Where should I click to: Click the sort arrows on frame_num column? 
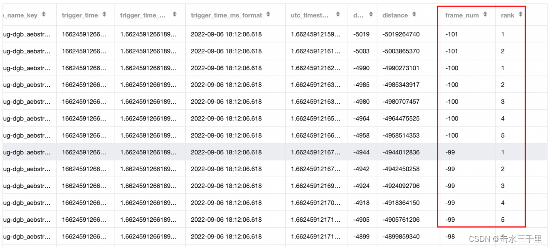[485, 15]
